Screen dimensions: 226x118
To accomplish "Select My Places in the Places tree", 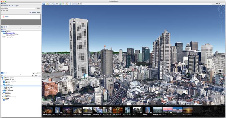I will pyautogui.click(x=8, y=32).
